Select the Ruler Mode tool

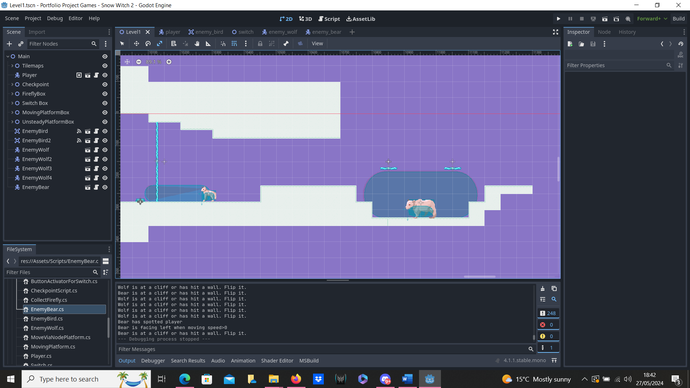click(x=208, y=43)
